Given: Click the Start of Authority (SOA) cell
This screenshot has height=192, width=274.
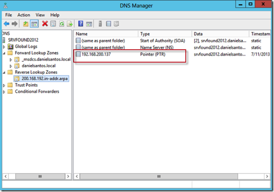Looking at the screenshot, I should [x=163, y=41].
